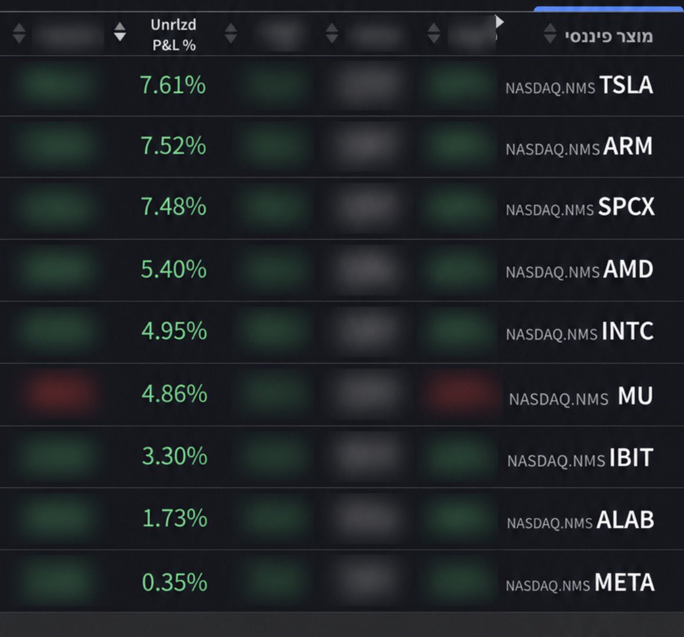Click the 4.86% P&L value

click(174, 393)
